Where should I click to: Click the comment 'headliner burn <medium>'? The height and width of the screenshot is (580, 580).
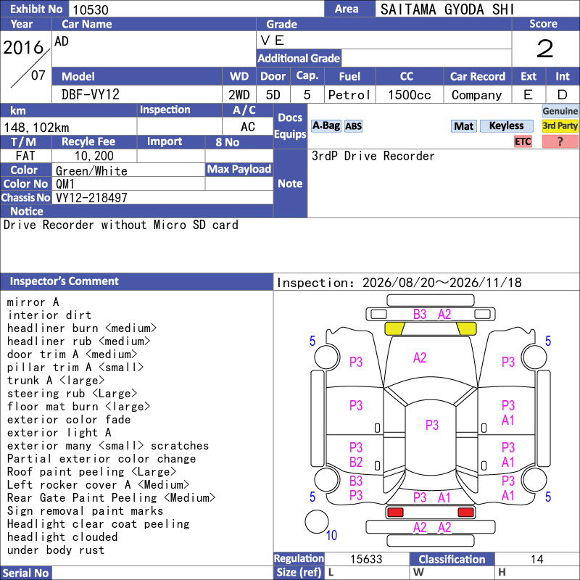coord(82,328)
